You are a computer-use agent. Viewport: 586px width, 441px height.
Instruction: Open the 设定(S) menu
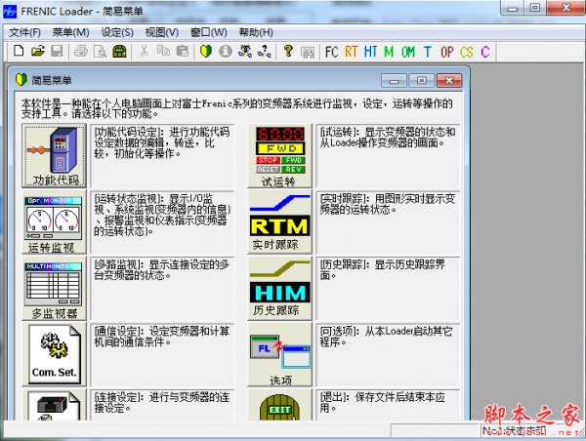[117, 32]
